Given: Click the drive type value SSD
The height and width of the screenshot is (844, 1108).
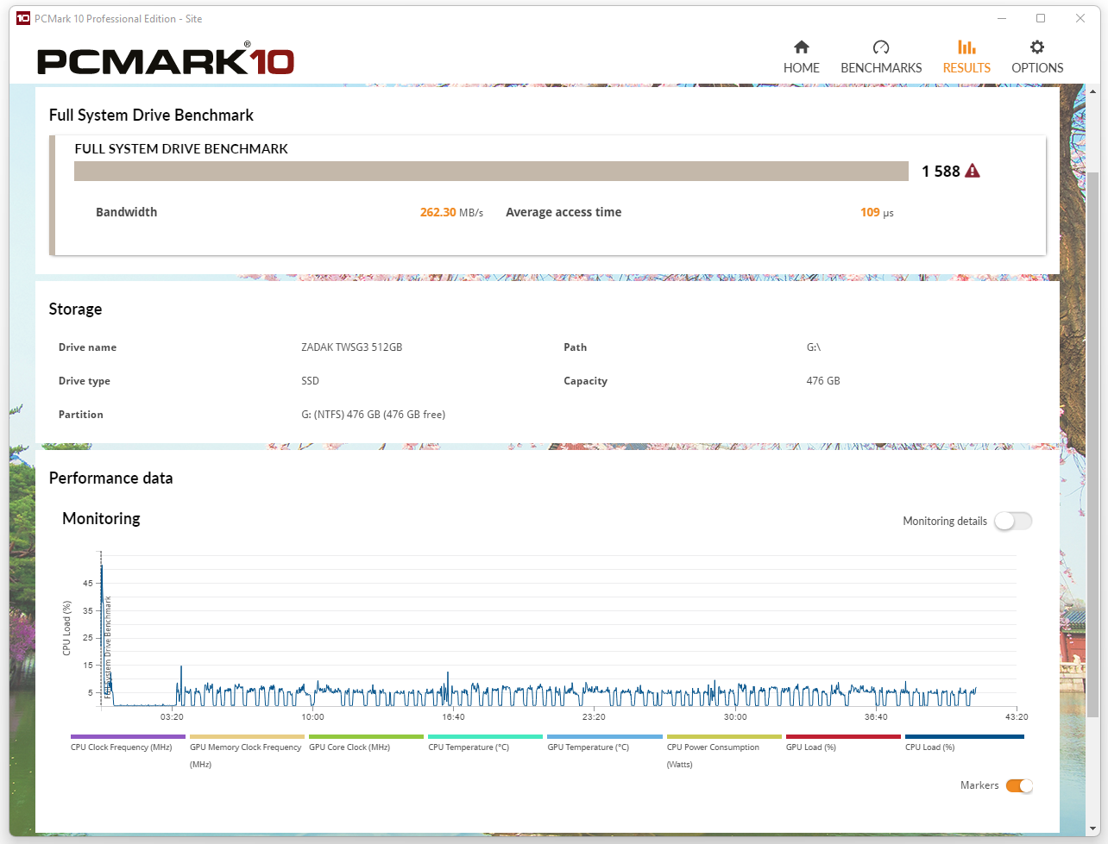Looking at the screenshot, I should tap(310, 381).
